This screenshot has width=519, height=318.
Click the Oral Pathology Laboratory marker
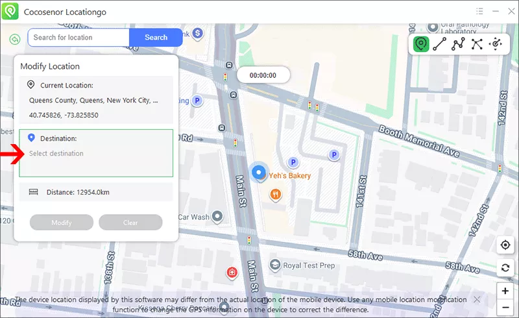[x=433, y=27]
